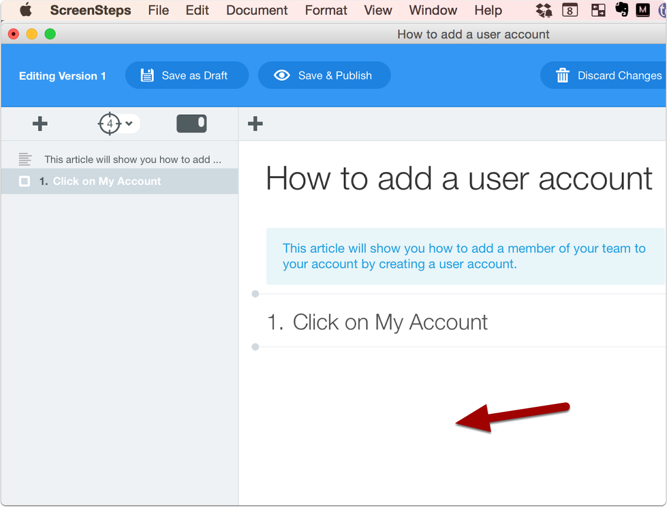
Task: Click the red close window button
Action: click(x=13, y=34)
